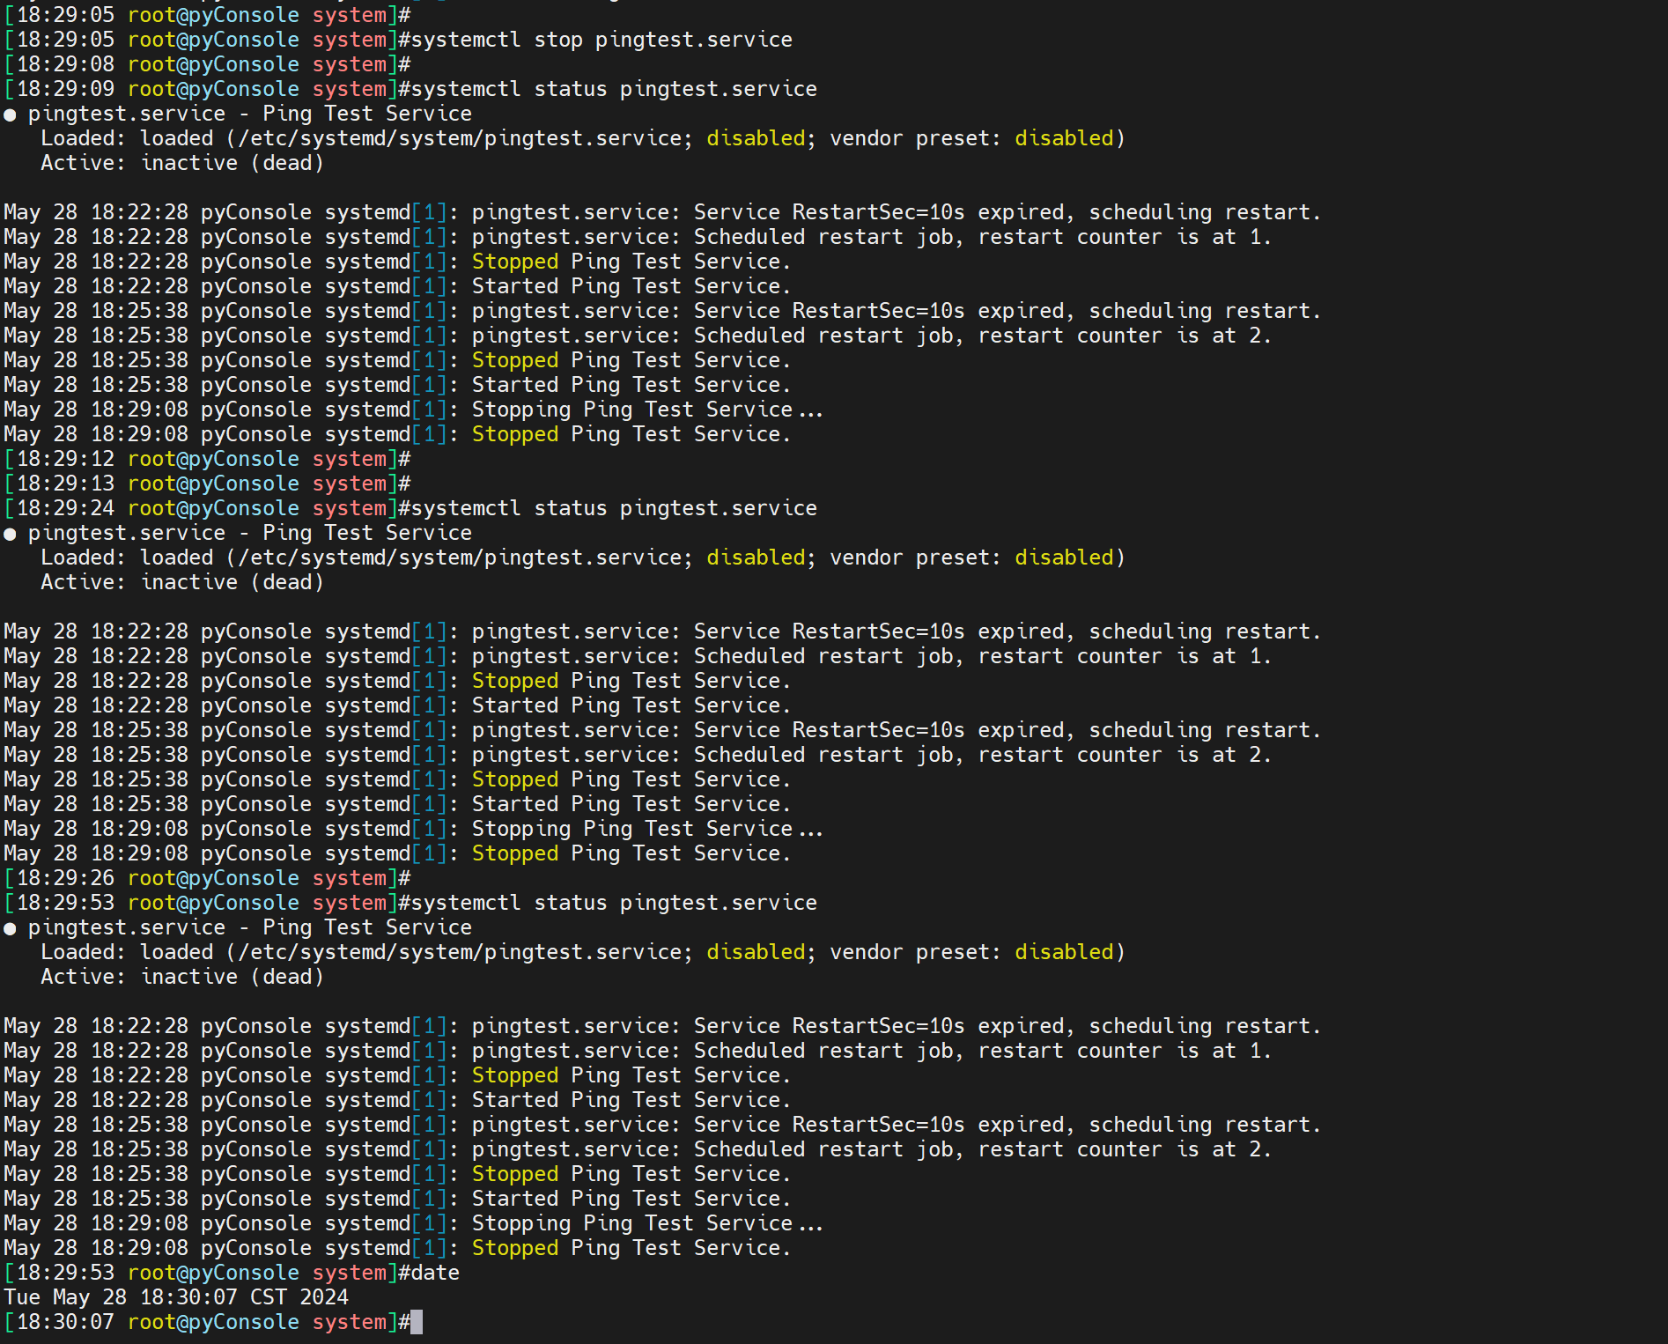Click the year "2024" in the date output
1668x1344 pixels.
coord(324,1297)
